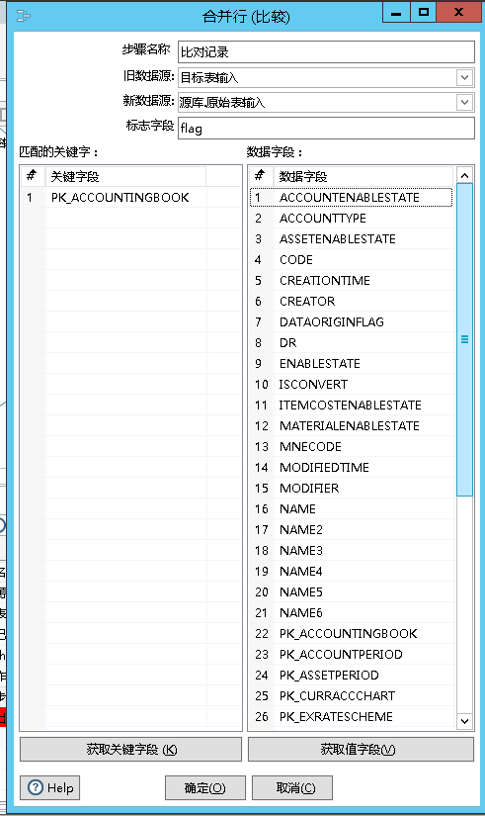Select ACCOUNTTYPE row

[x=351, y=218]
